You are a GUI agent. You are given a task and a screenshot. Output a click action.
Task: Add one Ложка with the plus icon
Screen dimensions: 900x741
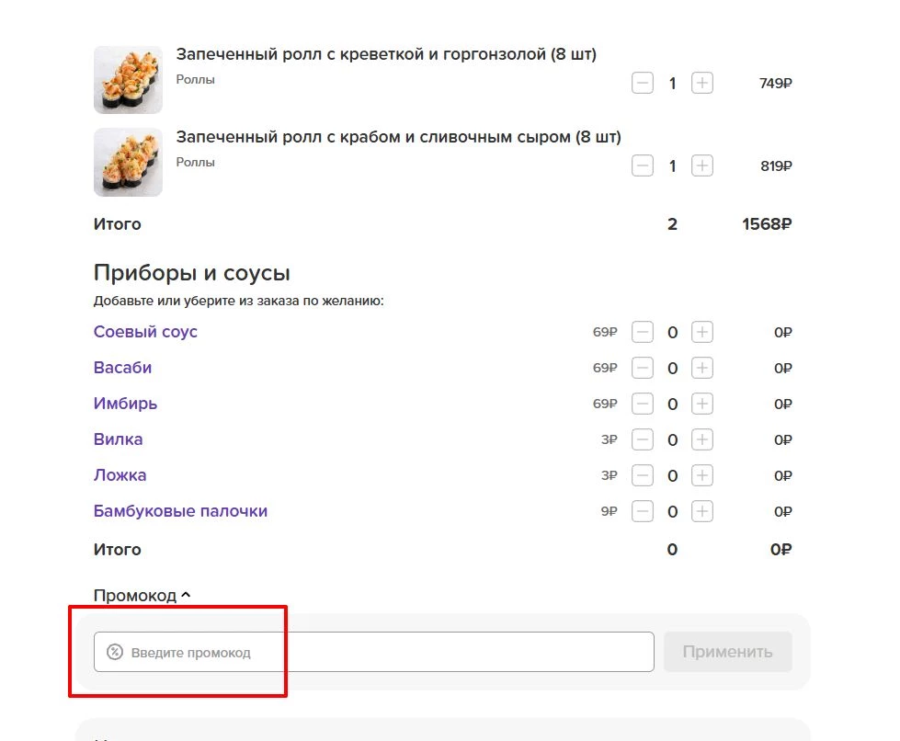(x=701, y=475)
